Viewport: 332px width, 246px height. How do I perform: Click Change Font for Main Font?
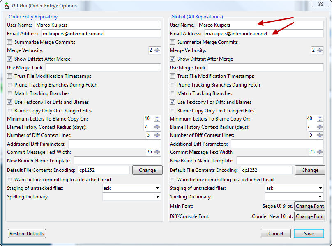pos(310,206)
